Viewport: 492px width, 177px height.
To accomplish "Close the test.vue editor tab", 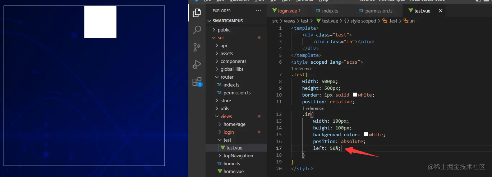I will (441, 11).
